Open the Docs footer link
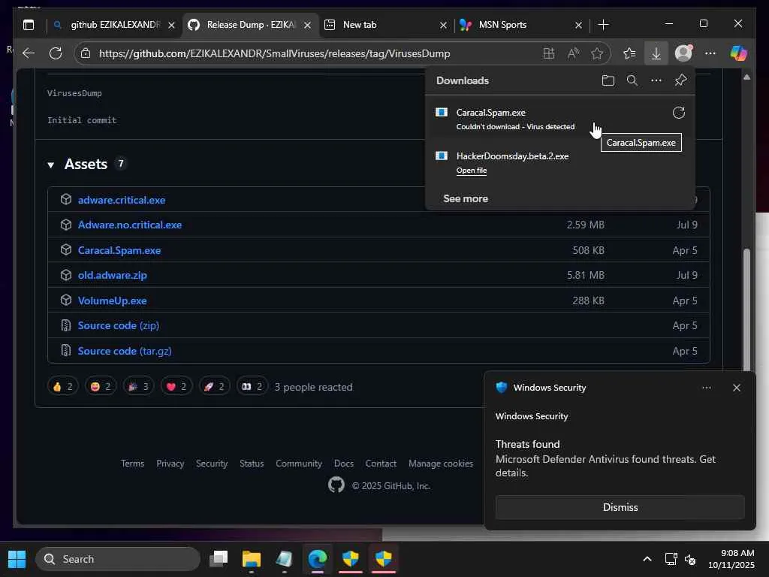The height and width of the screenshot is (577, 769). pos(344,463)
